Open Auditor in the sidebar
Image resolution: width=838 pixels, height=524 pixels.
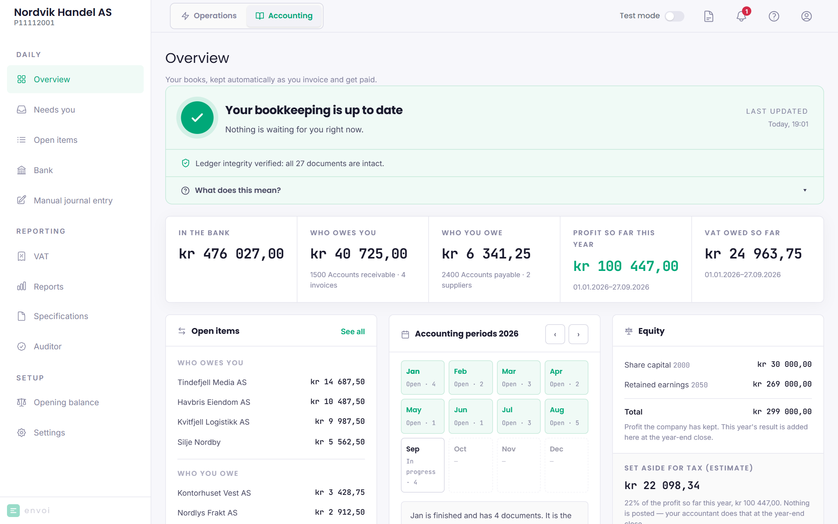pos(75,346)
